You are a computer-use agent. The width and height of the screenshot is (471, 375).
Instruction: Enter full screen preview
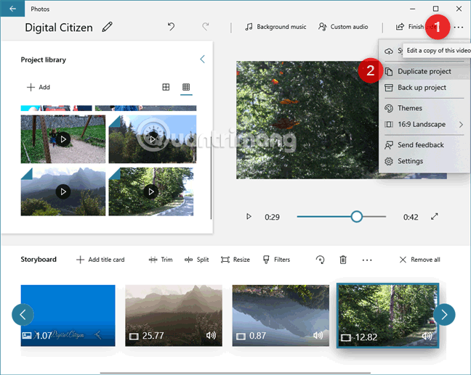coord(435,216)
